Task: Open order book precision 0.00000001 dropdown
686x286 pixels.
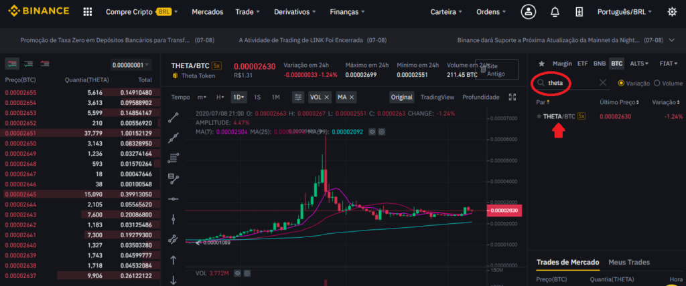Action: click(x=131, y=65)
